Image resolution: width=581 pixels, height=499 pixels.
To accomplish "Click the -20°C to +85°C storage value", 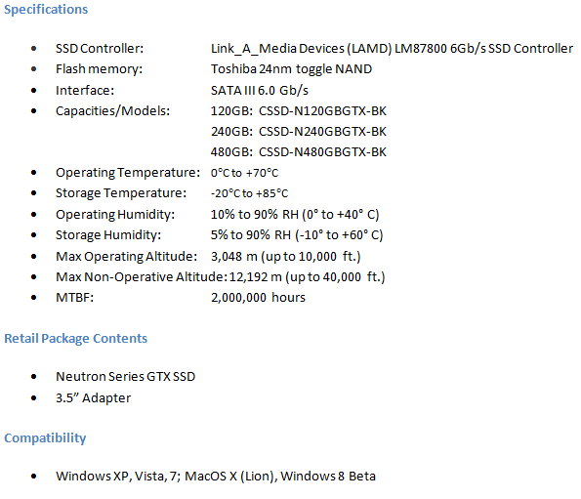I will tap(249, 193).
